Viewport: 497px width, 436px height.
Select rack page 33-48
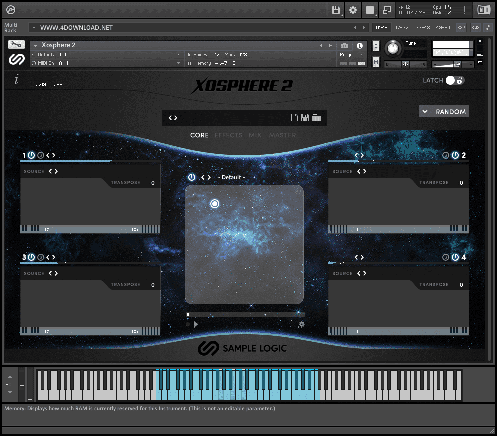(x=422, y=28)
